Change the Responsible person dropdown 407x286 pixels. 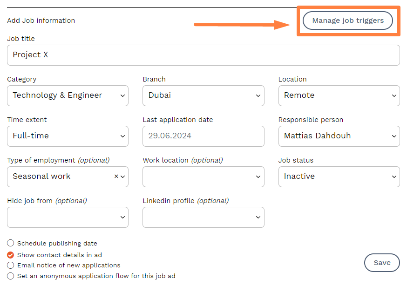point(339,136)
